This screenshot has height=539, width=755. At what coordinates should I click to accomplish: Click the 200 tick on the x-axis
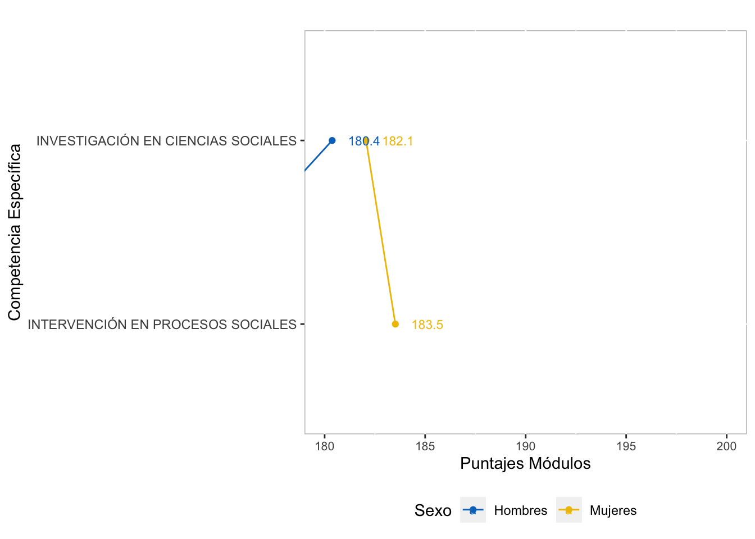click(x=726, y=446)
